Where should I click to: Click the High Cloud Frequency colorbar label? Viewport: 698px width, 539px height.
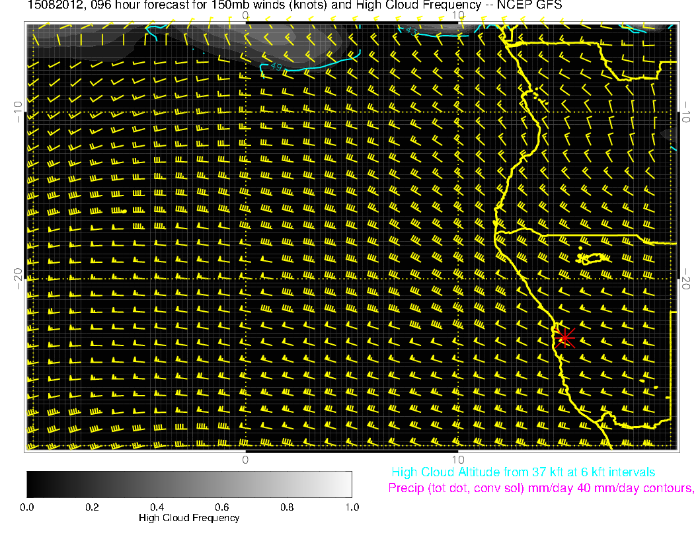pos(189,518)
